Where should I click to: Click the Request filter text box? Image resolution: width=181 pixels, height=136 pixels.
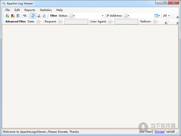[x=76, y=22]
